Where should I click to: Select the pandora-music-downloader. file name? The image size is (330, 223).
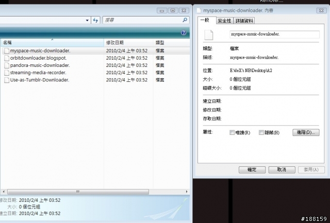coord(40,65)
